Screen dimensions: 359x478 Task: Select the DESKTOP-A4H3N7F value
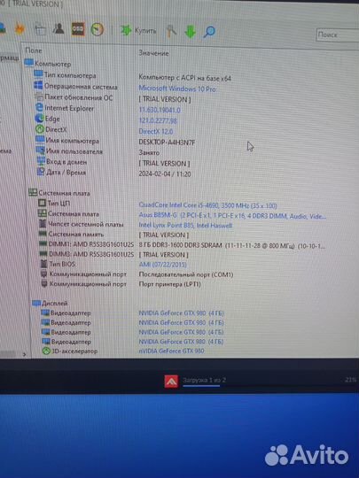(x=167, y=143)
